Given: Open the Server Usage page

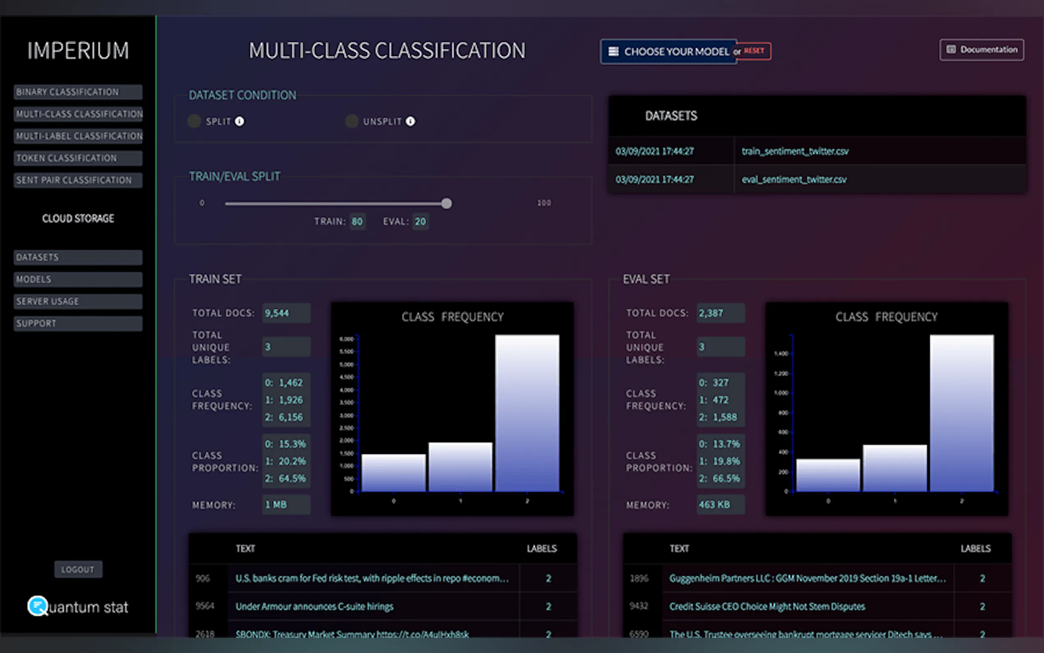Looking at the screenshot, I should coord(78,301).
